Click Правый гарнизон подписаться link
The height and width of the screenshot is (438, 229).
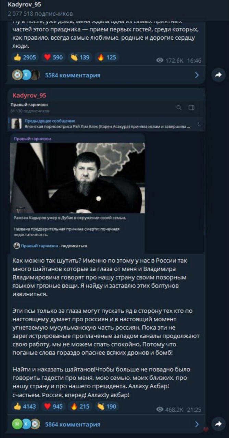pyautogui.click(x=50, y=246)
